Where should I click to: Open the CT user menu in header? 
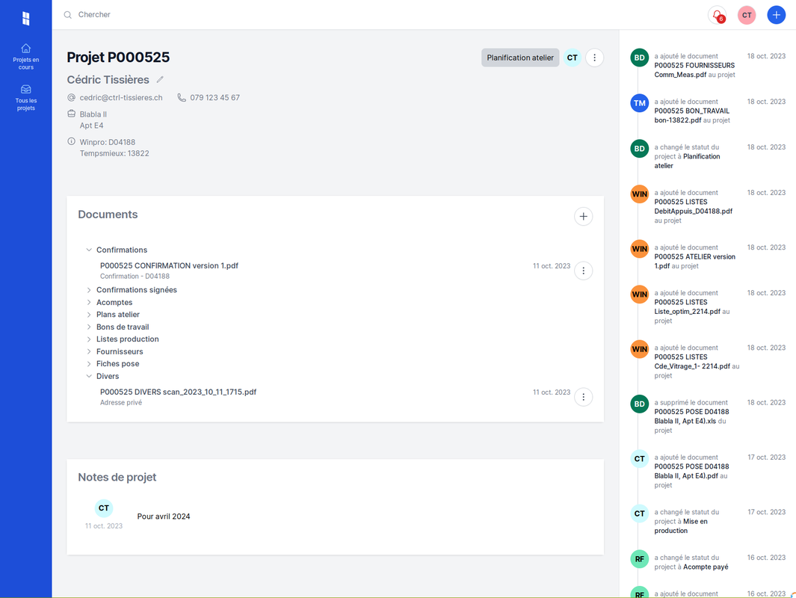click(x=747, y=15)
